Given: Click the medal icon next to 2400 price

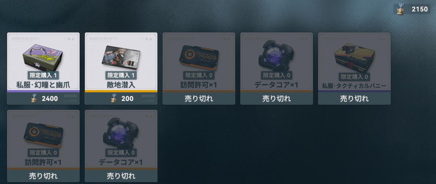Looking at the screenshot, I should tap(34, 99).
